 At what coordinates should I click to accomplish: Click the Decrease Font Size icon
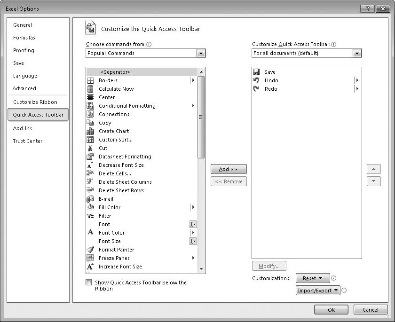[90, 165]
